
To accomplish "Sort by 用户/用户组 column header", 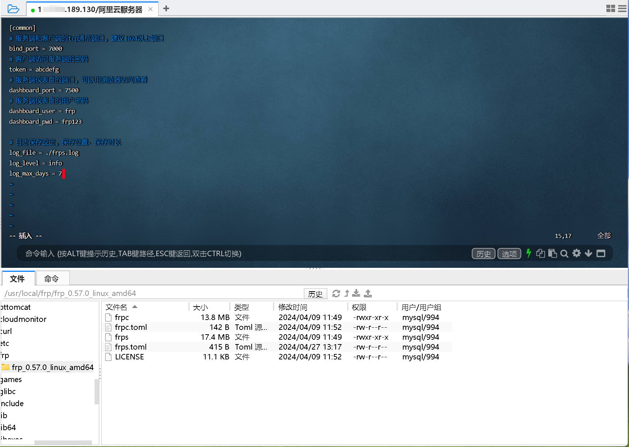I will pyautogui.click(x=425, y=307).
